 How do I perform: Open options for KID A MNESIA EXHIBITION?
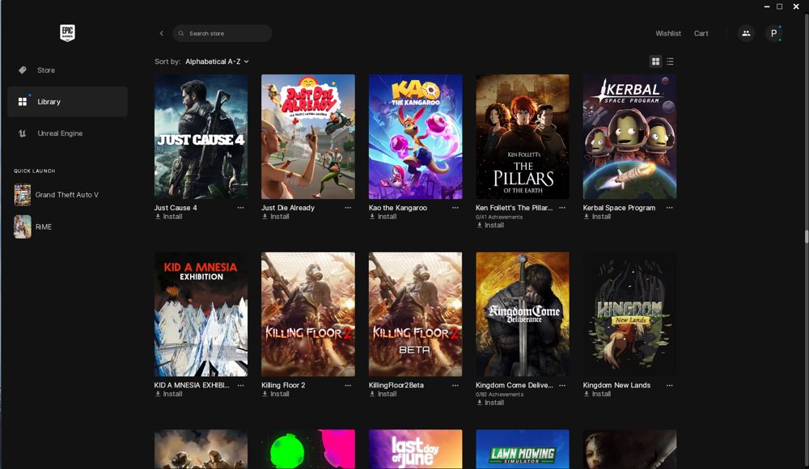[x=240, y=386]
